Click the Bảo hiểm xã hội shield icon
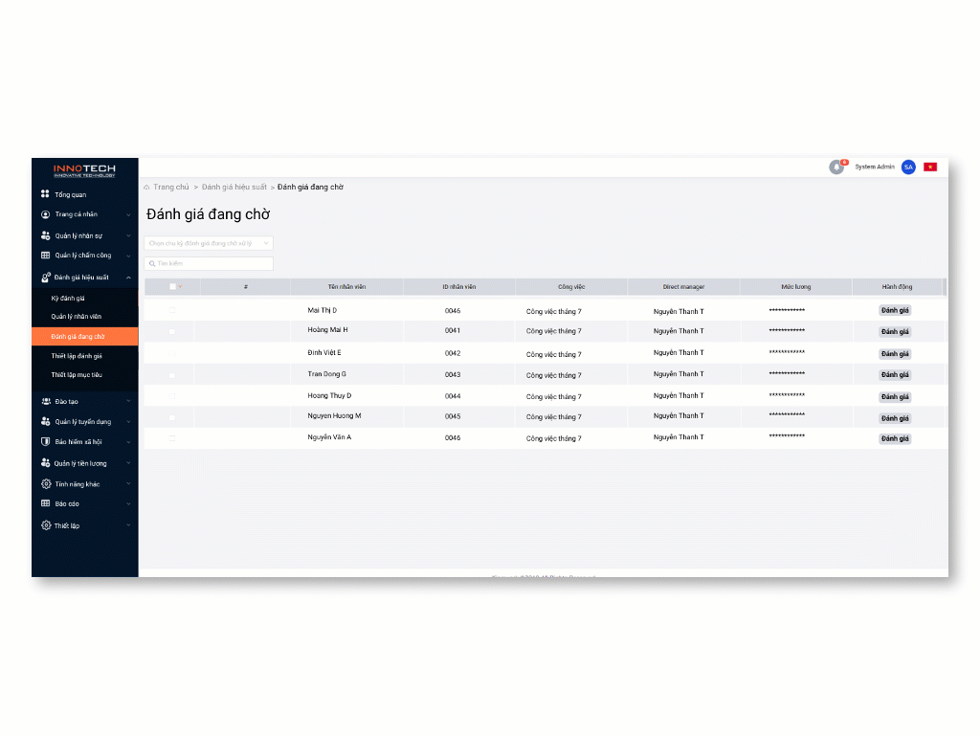This screenshot has height=735, width=980. tap(45, 442)
